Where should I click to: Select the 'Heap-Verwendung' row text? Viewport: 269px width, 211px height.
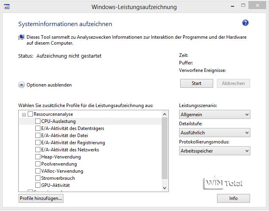(x=61, y=157)
